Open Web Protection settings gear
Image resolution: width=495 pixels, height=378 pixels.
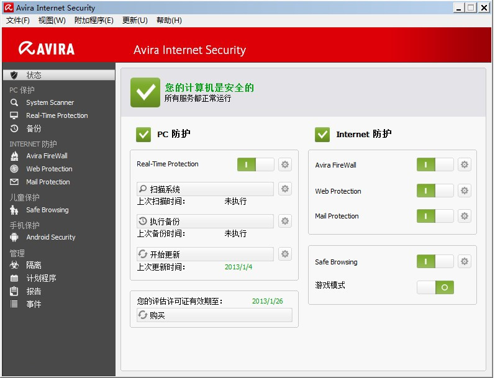coord(465,191)
